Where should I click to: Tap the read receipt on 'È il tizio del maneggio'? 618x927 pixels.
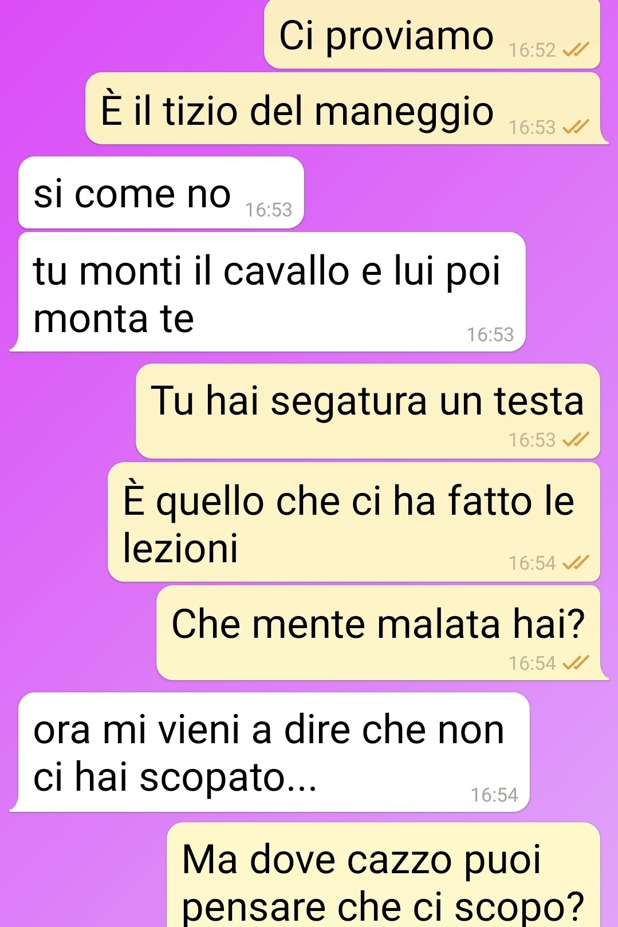576,127
